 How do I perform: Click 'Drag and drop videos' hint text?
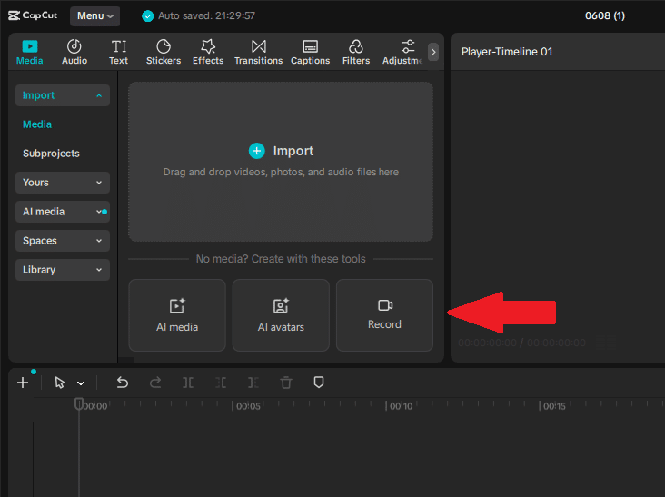[x=281, y=172]
